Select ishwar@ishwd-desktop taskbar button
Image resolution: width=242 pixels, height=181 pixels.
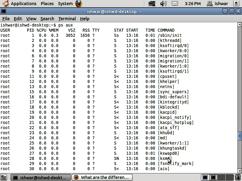tap(41, 177)
